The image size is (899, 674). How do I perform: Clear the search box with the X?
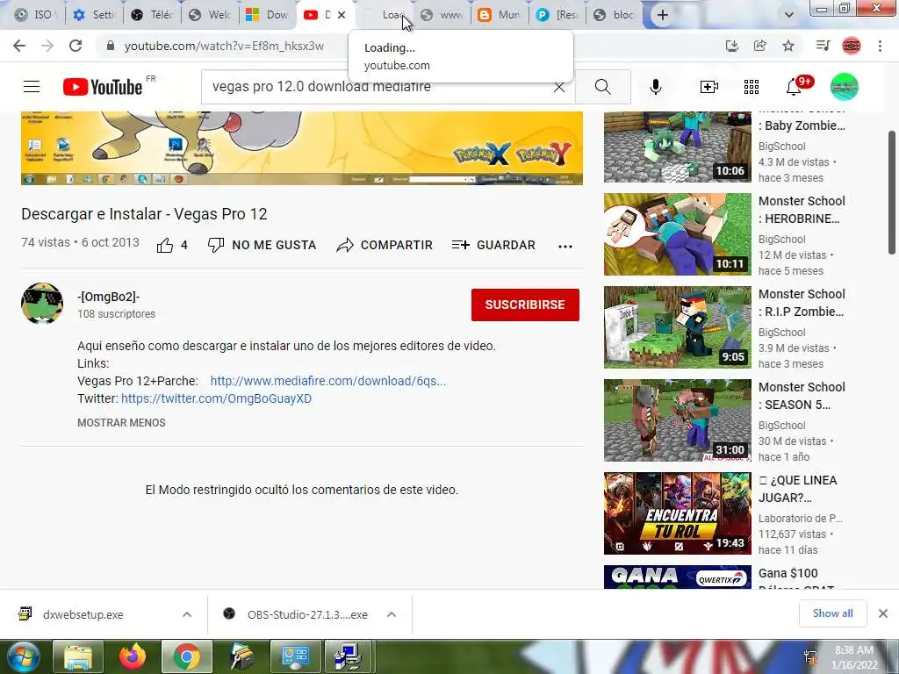[x=559, y=87]
